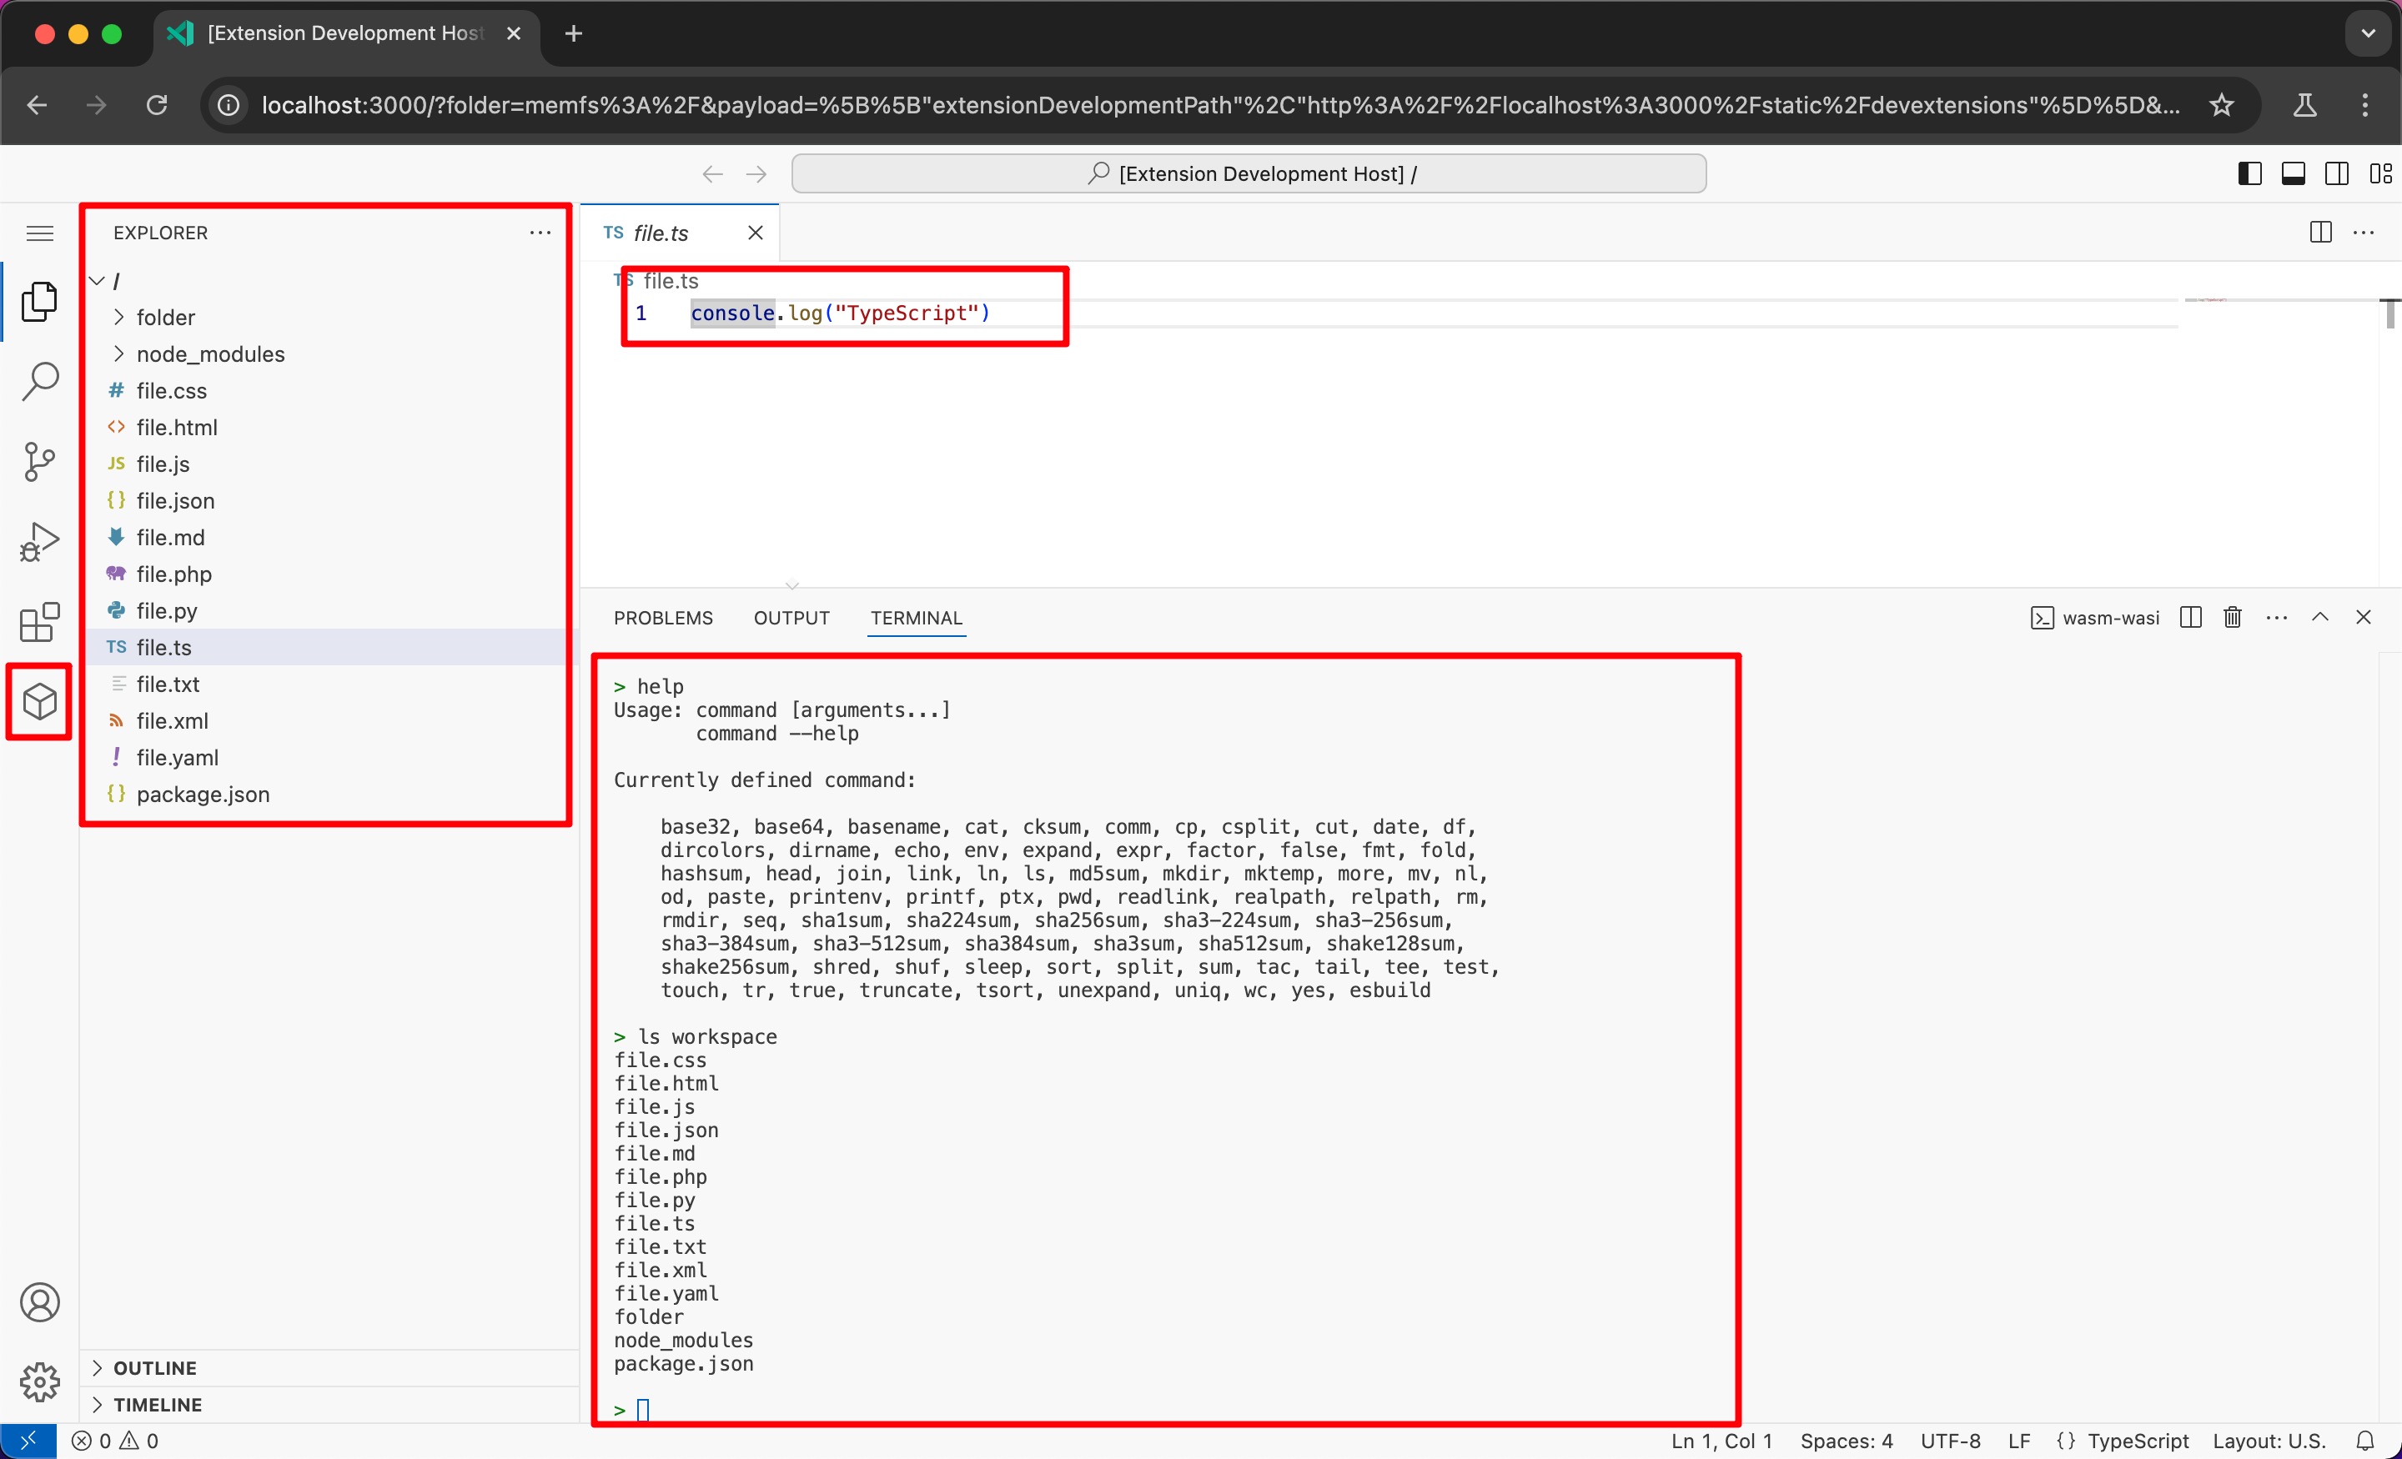Open a new browser tab

[x=573, y=33]
